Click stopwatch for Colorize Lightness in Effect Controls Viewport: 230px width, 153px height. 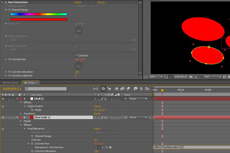pos(9,76)
